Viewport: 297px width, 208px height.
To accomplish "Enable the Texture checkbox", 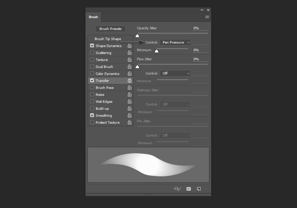I will coord(92,60).
